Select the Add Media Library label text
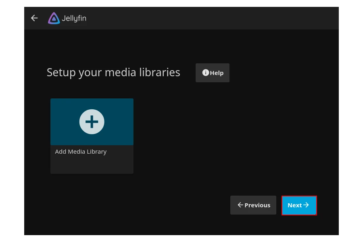This screenshot has height=242, width=363. click(x=81, y=152)
